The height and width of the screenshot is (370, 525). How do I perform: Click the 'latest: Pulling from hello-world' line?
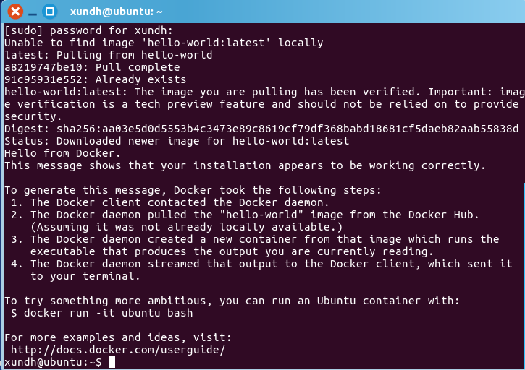click(x=109, y=55)
